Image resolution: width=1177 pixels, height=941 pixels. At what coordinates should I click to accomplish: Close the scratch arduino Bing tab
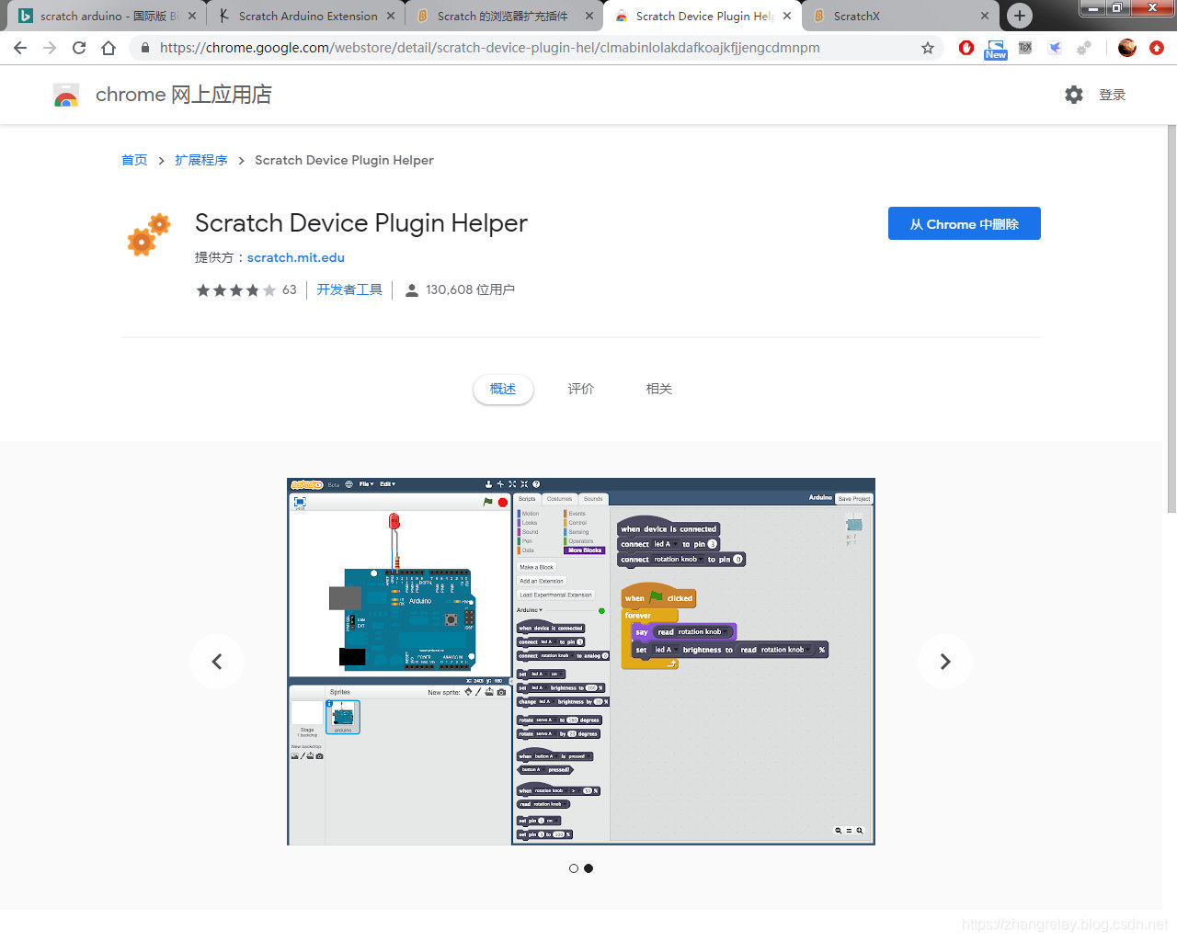coord(191,16)
